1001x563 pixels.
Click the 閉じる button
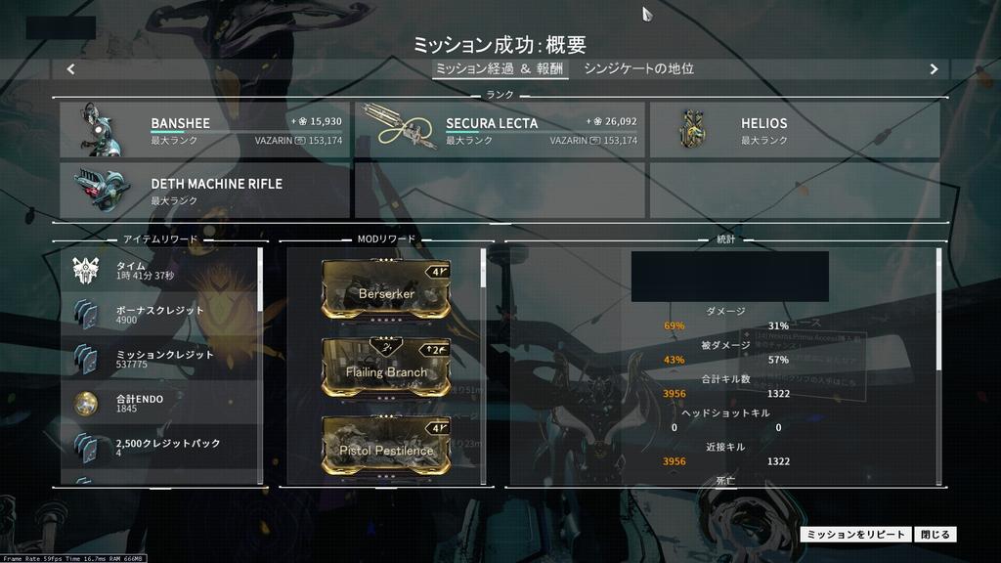point(936,535)
